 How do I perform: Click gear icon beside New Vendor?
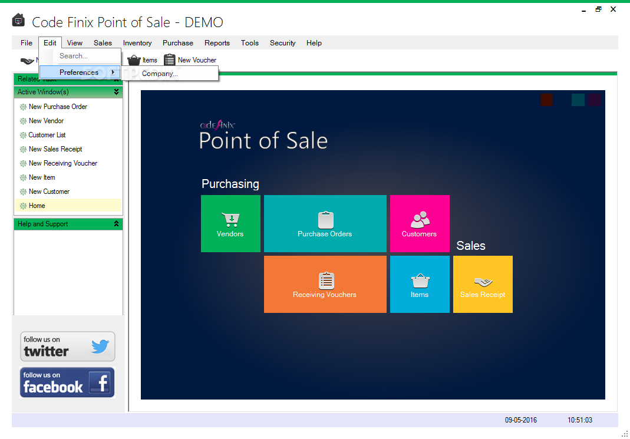pyautogui.click(x=24, y=121)
